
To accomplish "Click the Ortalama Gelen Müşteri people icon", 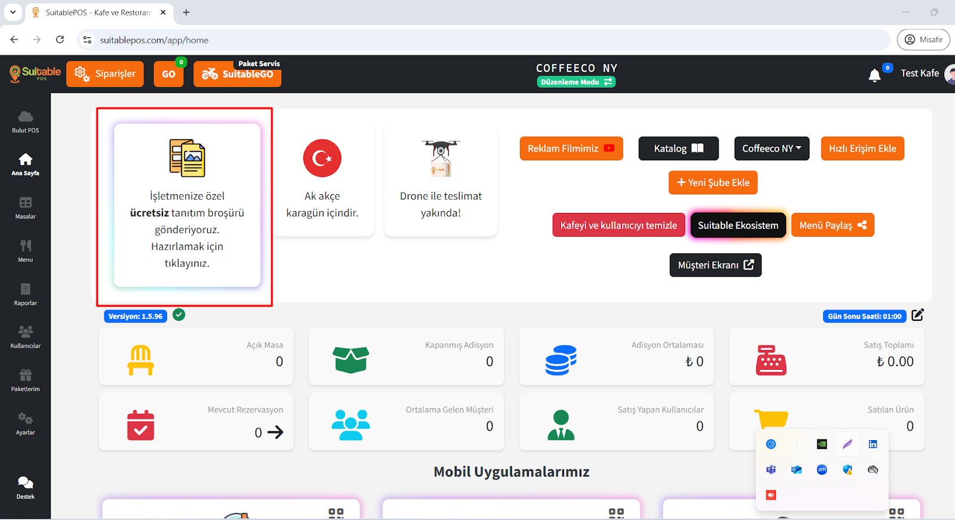I will (x=351, y=425).
